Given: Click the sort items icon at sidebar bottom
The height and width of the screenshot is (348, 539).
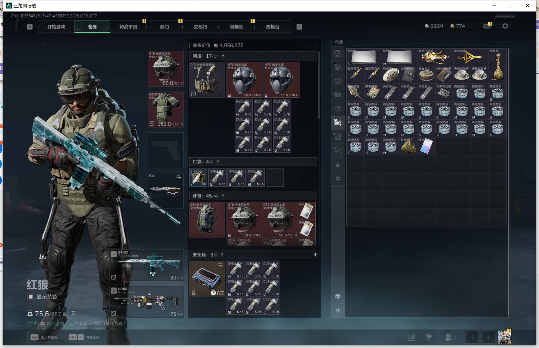Looking at the screenshot, I should click(338, 310).
